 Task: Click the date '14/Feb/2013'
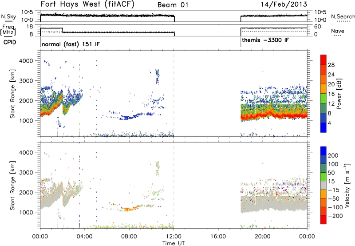coord(284,4)
